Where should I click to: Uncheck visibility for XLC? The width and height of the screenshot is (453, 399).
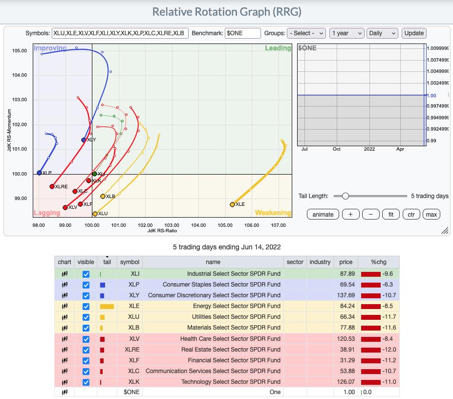click(x=86, y=372)
